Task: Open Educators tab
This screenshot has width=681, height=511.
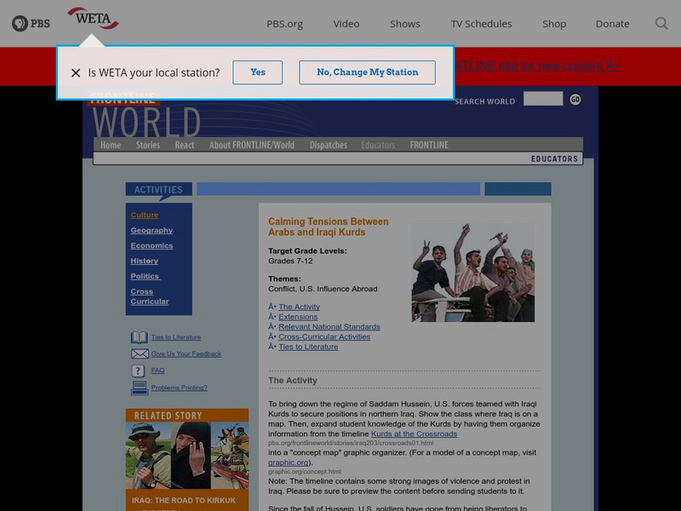Action: pos(378,145)
